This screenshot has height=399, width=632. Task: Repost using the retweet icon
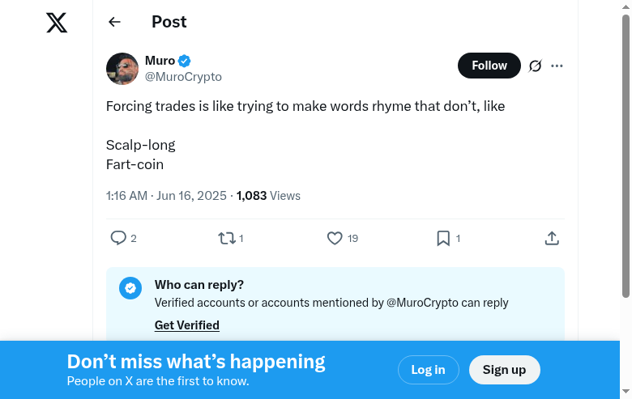pos(226,238)
